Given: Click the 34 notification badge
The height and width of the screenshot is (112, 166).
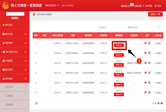Looking at the screenshot, I should 132,4.
